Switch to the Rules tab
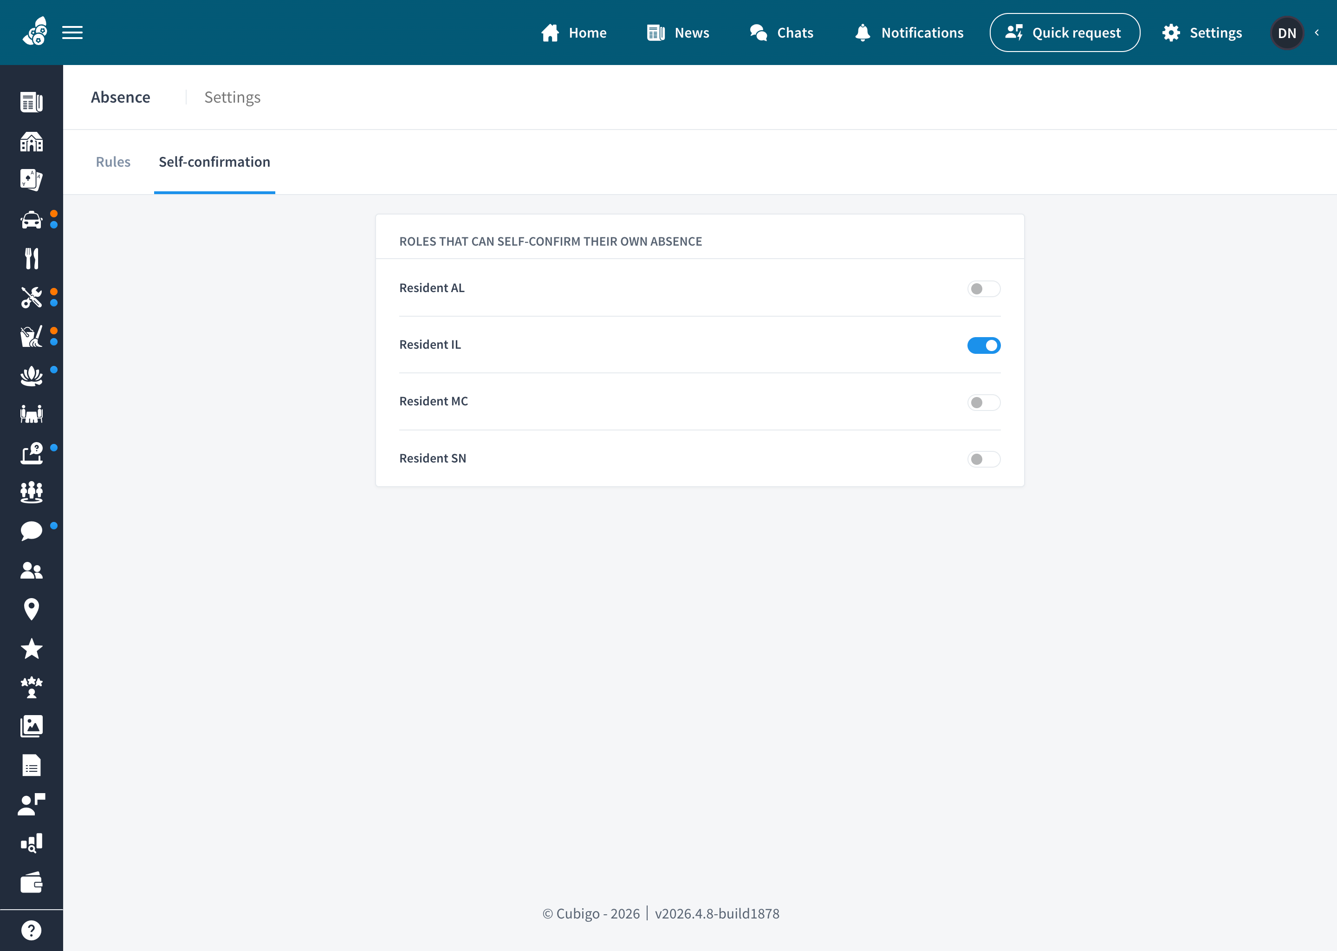 pyautogui.click(x=113, y=162)
